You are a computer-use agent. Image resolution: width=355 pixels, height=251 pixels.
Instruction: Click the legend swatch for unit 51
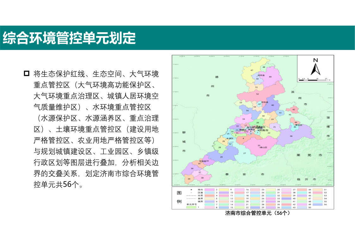[x=318, y=190]
